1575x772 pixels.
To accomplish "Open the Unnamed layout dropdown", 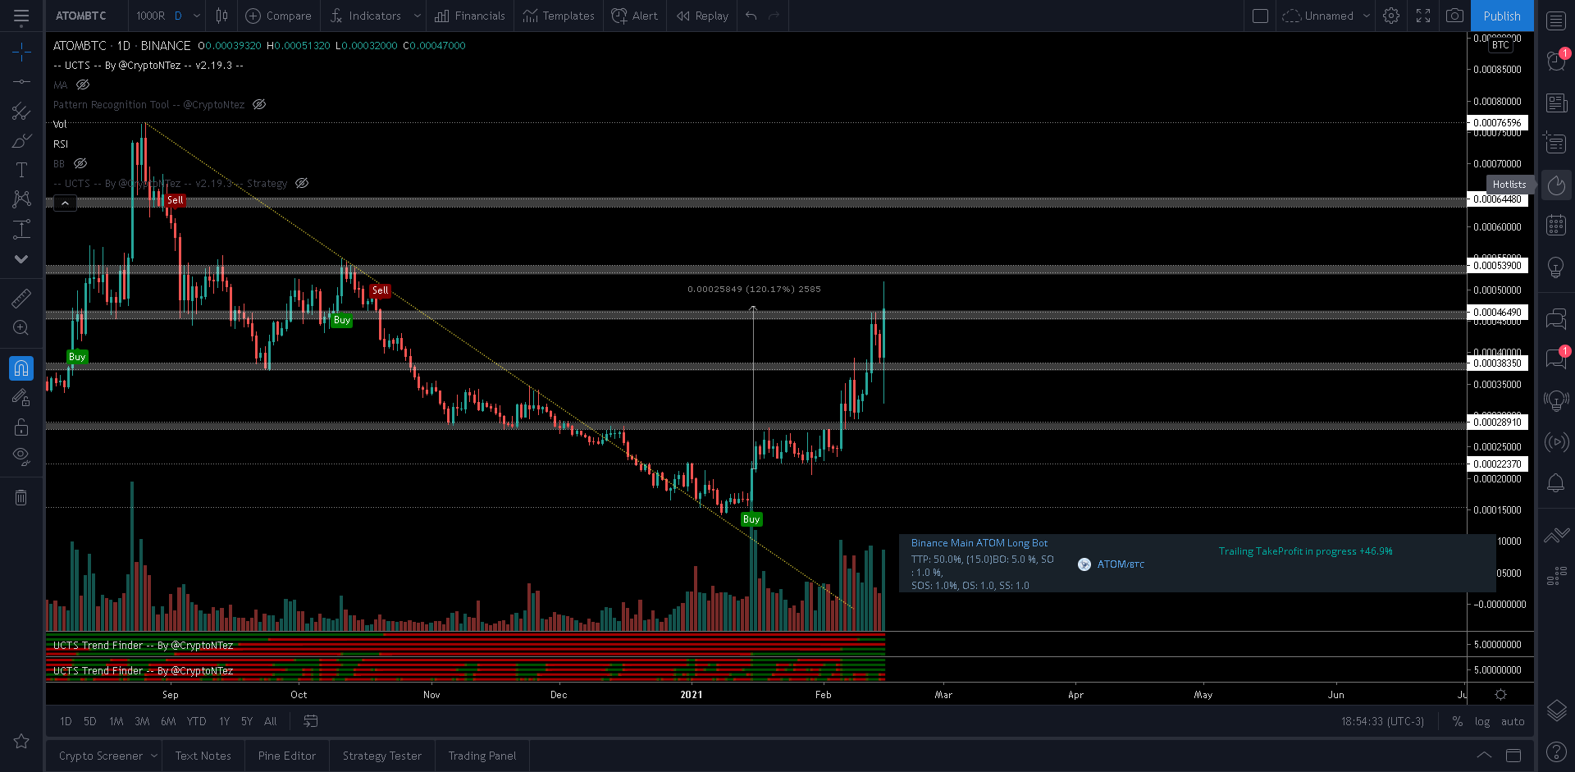I will pyautogui.click(x=1366, y=16).
